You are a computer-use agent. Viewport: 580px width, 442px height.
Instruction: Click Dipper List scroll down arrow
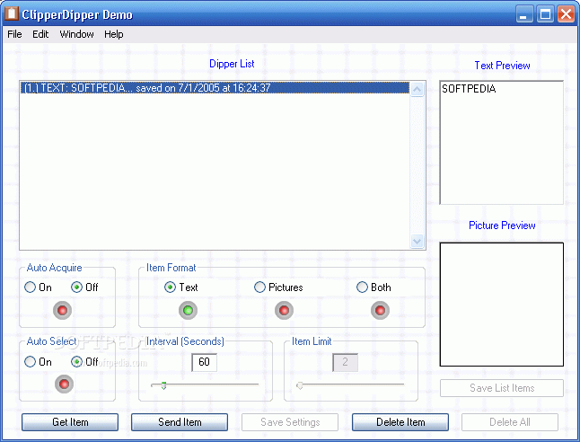tap(417, 241)
